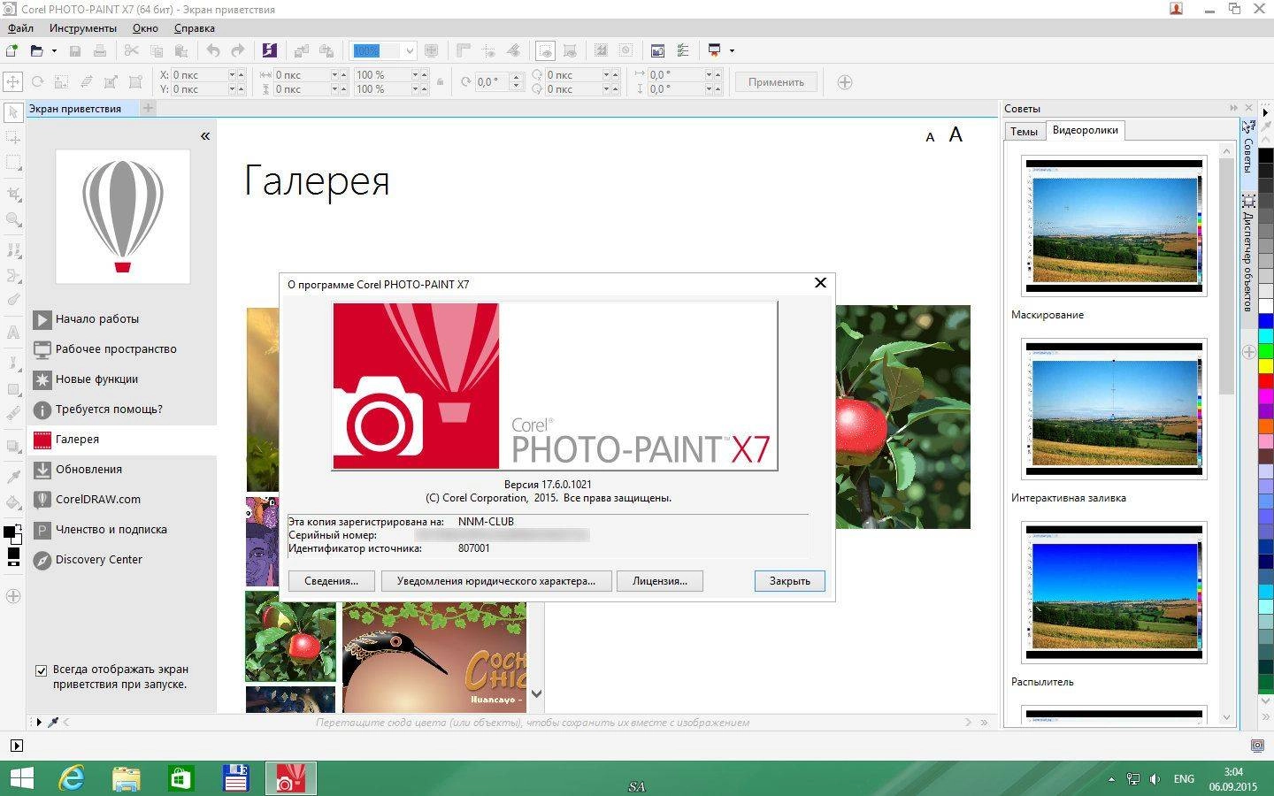The height and width of the screenshot is (796, 1274).
Task: Click the Import icon in toolbar
Action: pos(302,50)
